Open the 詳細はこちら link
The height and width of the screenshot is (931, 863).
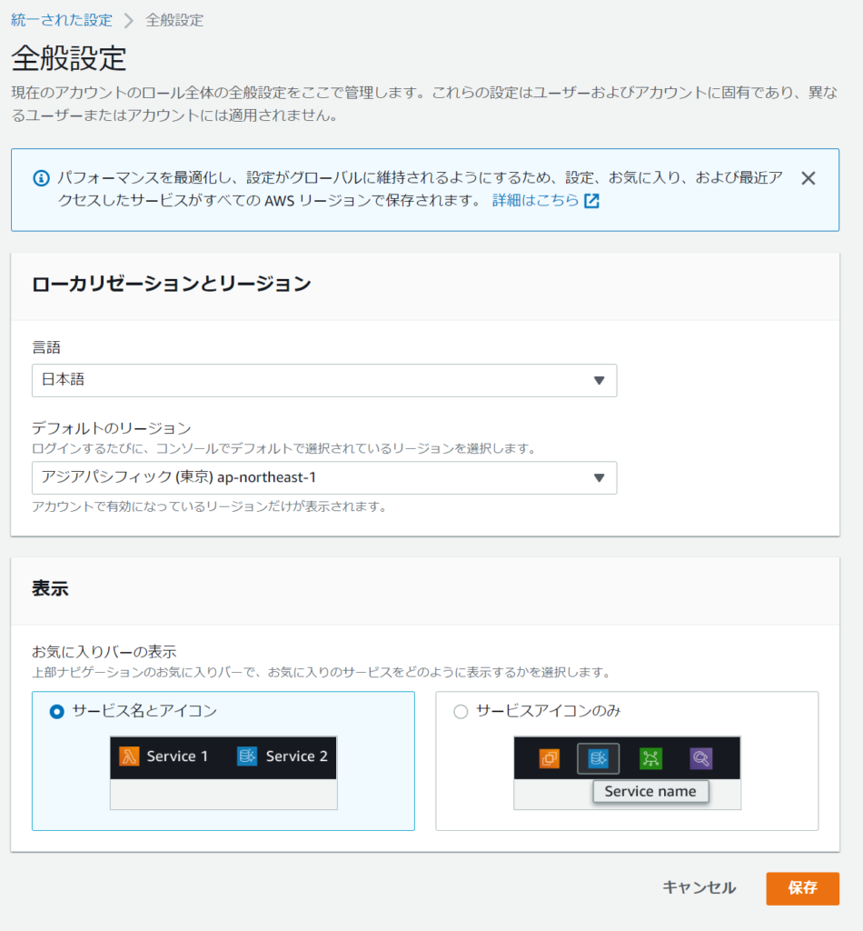click(x=535, y=201)
